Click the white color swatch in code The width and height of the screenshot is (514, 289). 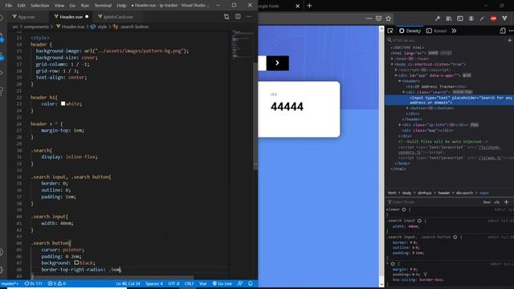tap(63, 104)
